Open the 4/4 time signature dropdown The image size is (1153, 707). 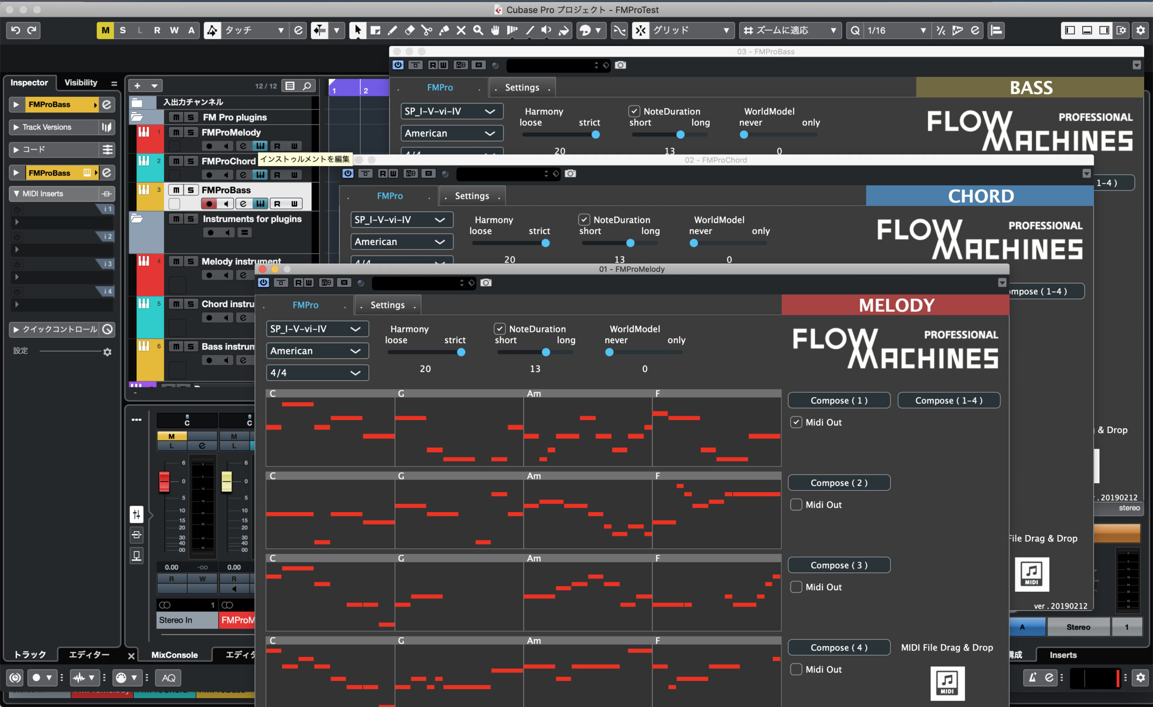tap(317, 373)
